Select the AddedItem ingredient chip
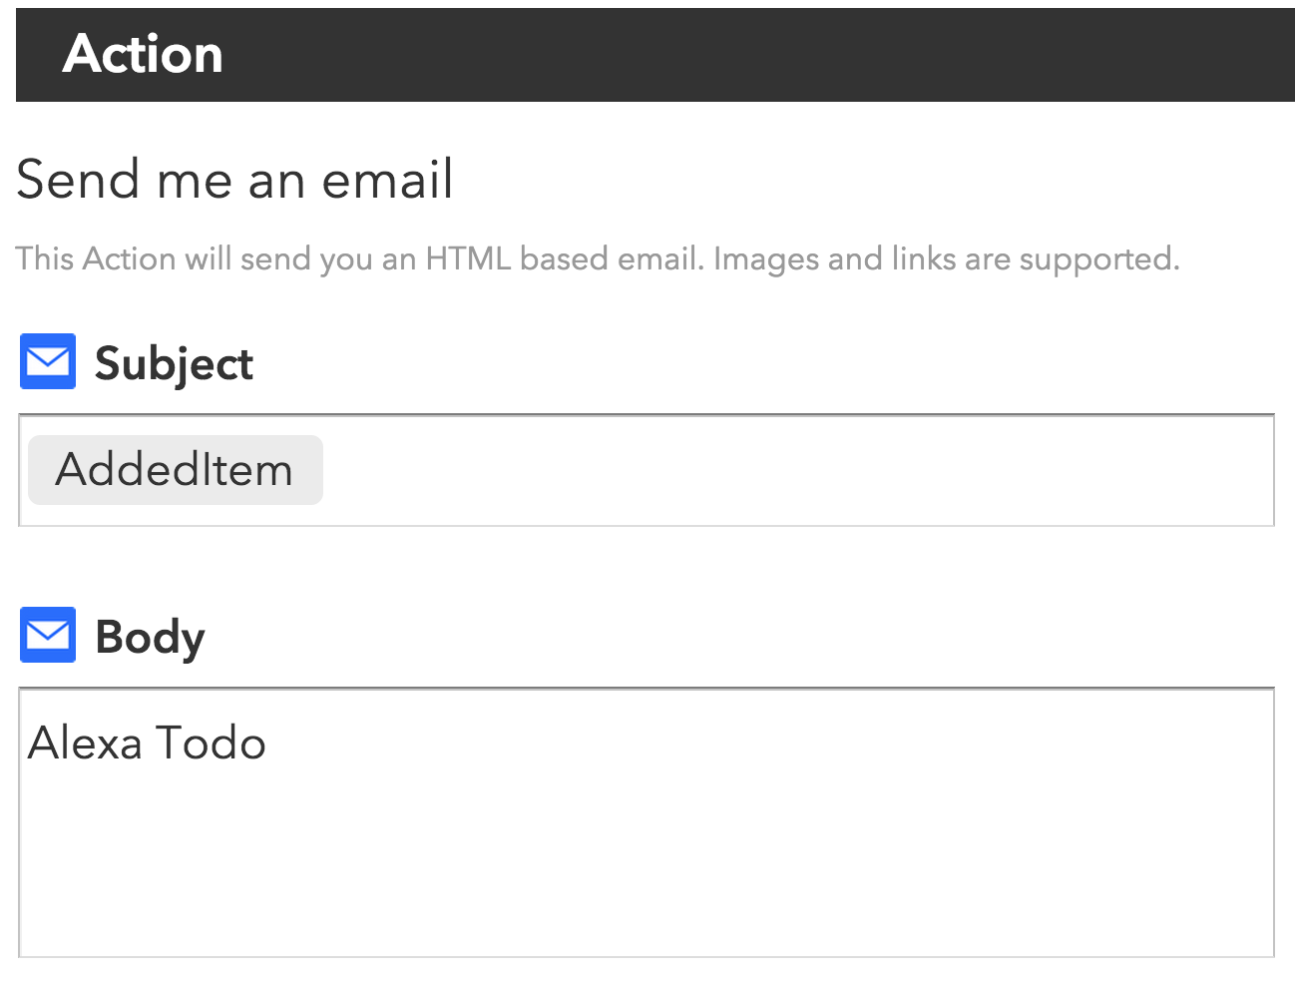Image resolution: width=1295 pixels, height=994 pixels. pos(176,470)
